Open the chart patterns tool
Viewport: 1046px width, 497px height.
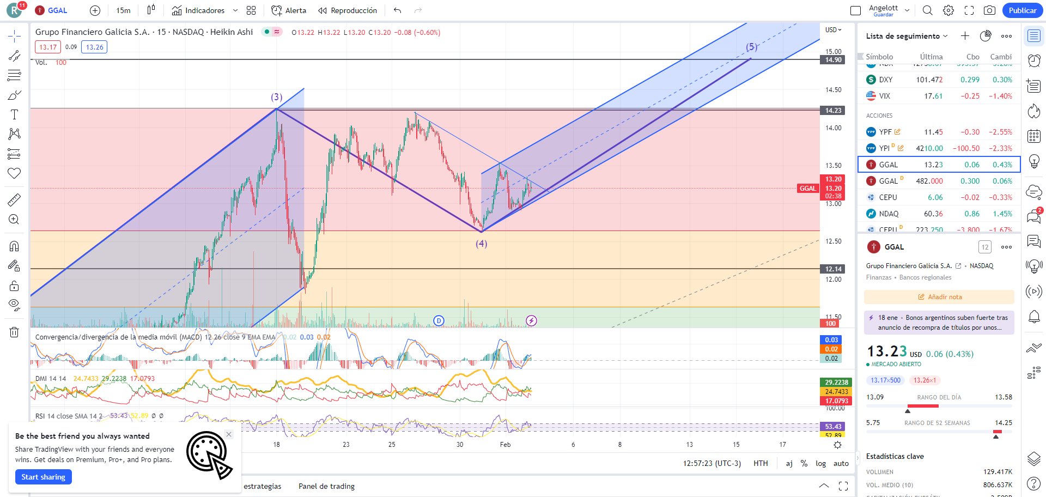14,134
